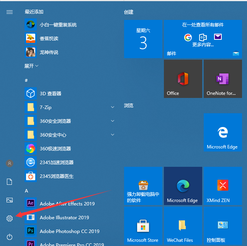Open the hamburger menu at top
Image resolution: width=247 pixels, height=246 pixels.
[10, 12]
